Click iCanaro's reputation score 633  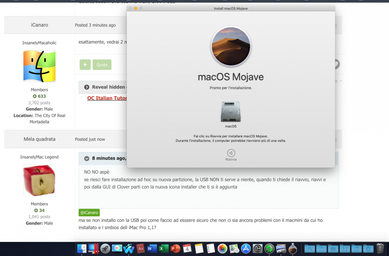(x=39, y=96)
